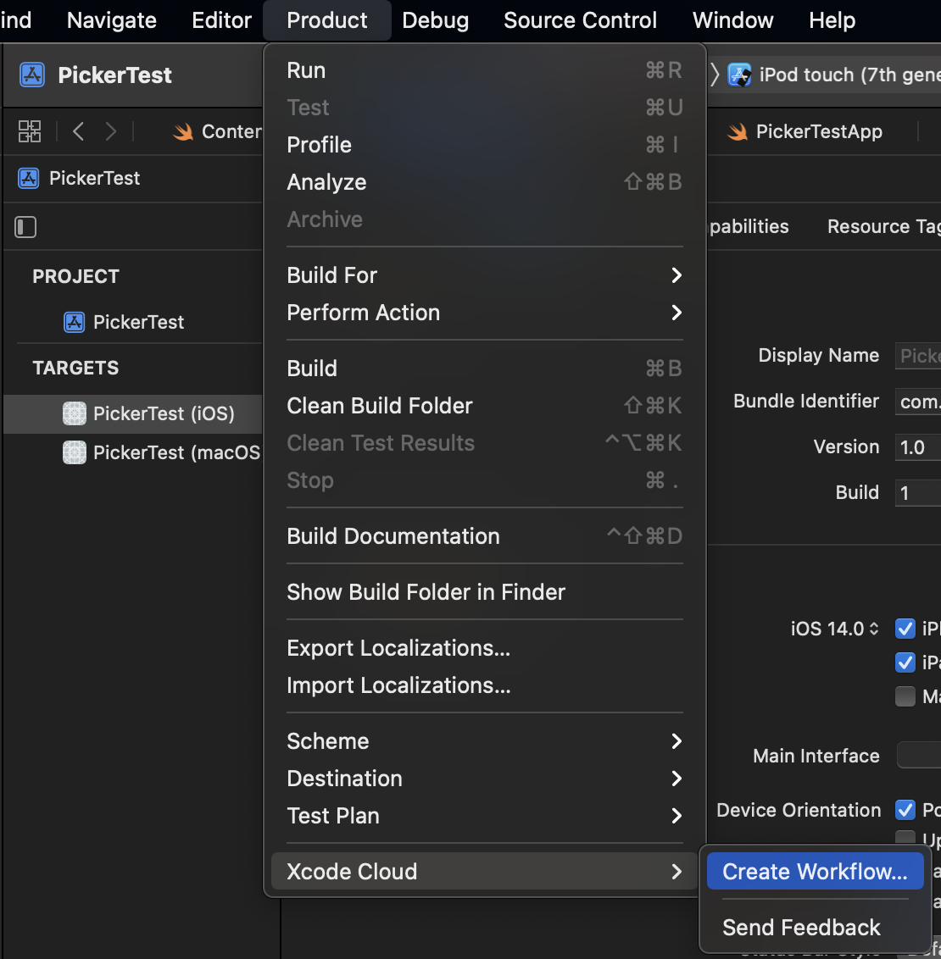Viewport: 941px width, 959px height.
Task: Choose Import Localizations… menu item
Action: pyautogui.click(x=485, y=685)
